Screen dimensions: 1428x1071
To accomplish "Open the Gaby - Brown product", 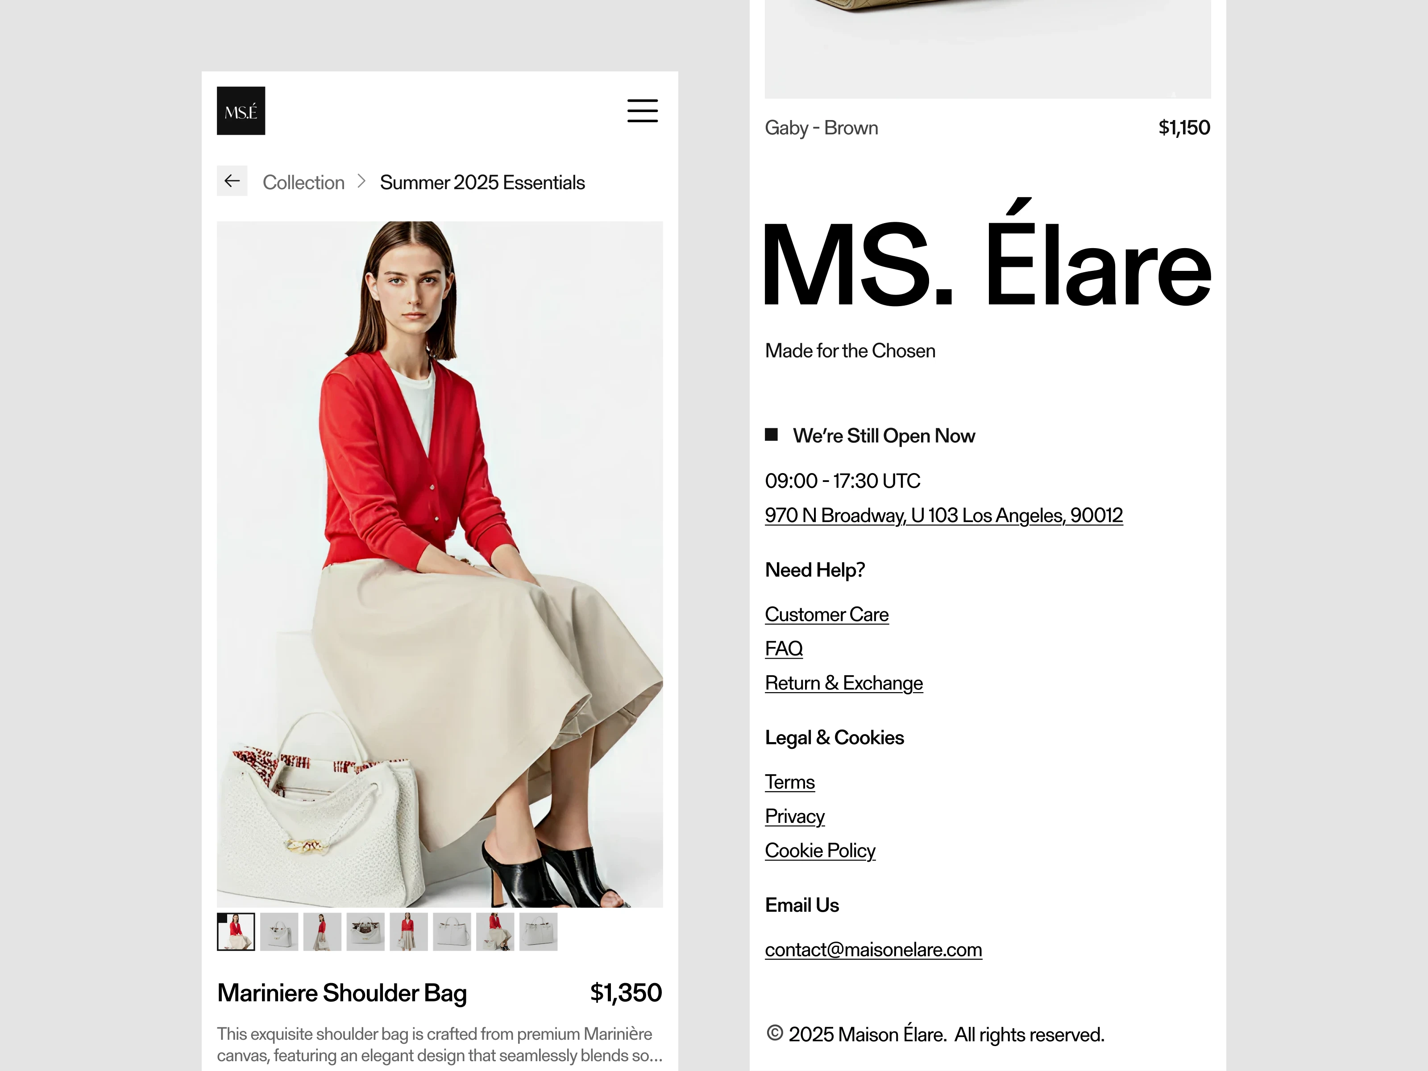I will coord(821,128).
